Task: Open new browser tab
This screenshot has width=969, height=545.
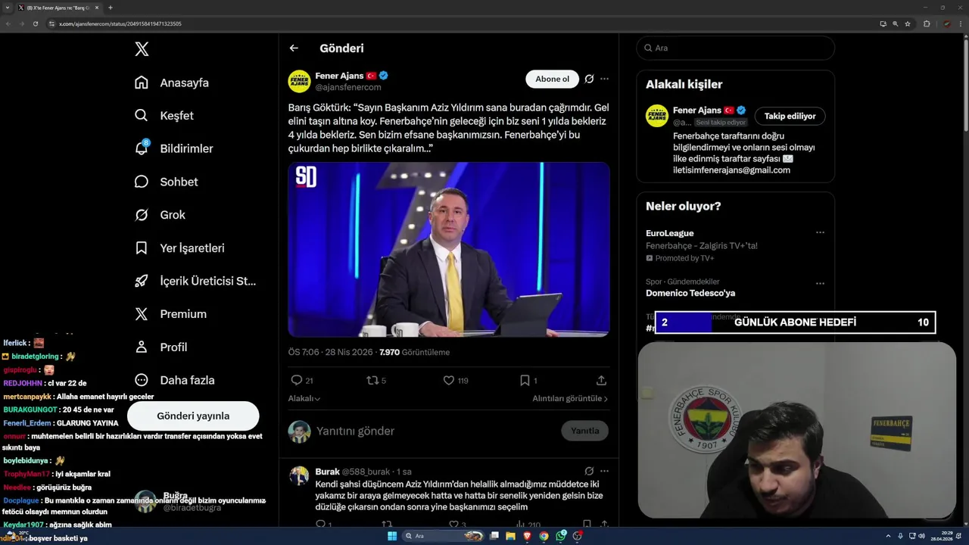Action: coord(111,8)
